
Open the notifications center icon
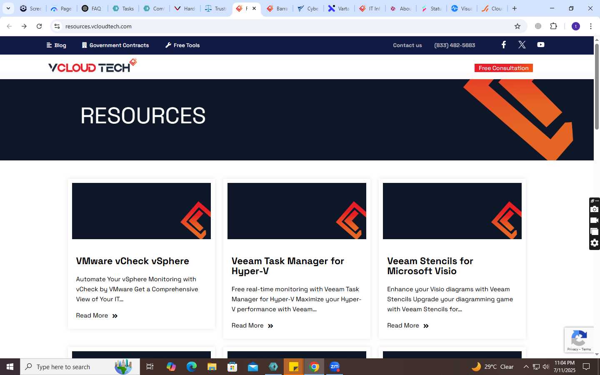(586, 367)
